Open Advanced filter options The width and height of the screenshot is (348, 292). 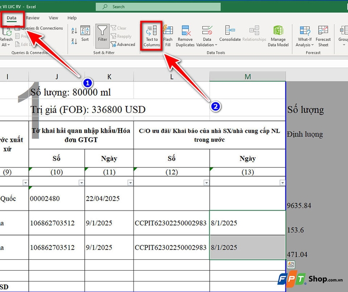click(124, 44)
